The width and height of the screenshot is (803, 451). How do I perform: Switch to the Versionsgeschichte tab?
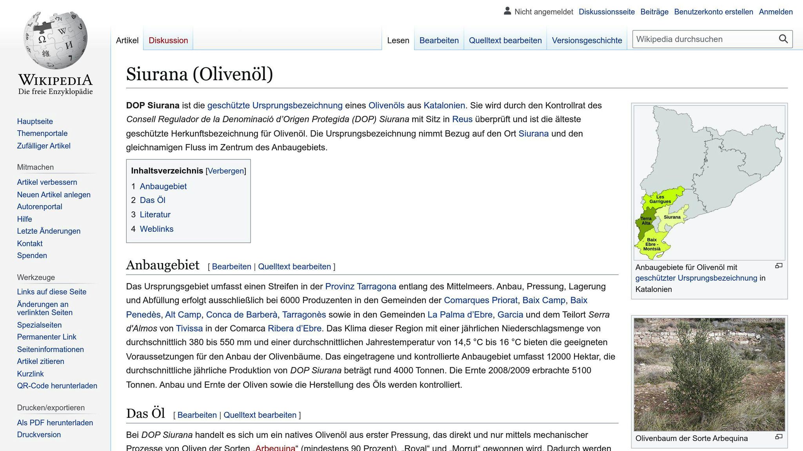click(x=587, y=40)
